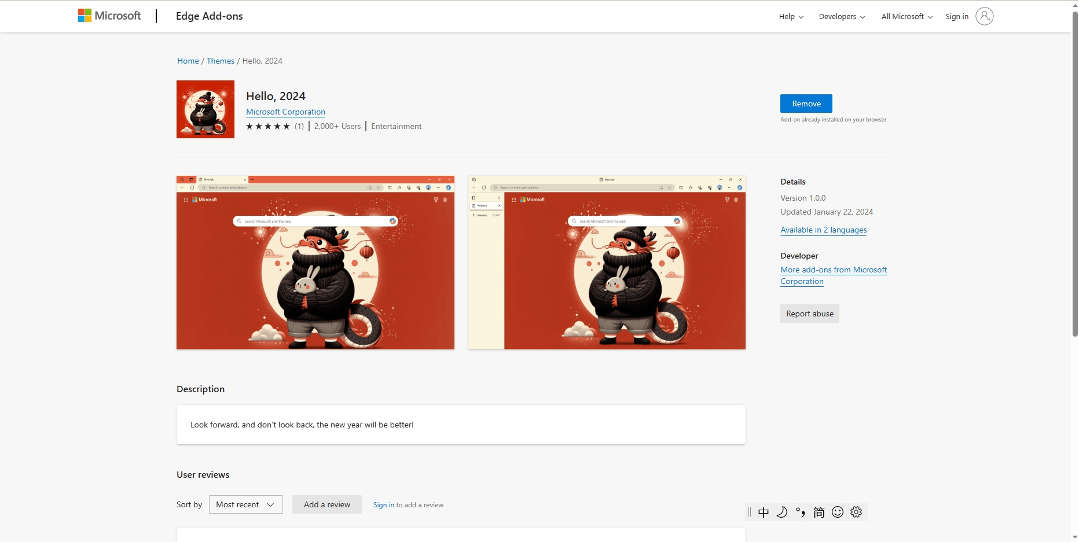This screenshot has width=1079, height=542.
Task: Click the page vertical scrollbar
Action: 1075,174
